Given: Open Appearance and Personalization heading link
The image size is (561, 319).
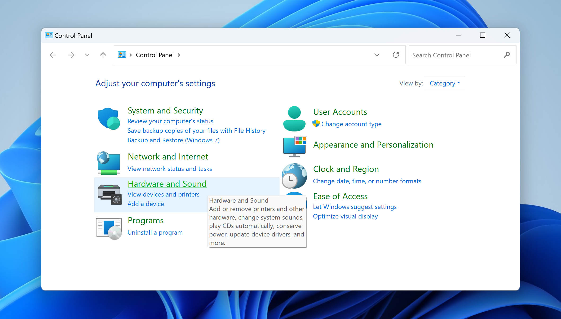Looking at the screenshot, I should point(373,145).
